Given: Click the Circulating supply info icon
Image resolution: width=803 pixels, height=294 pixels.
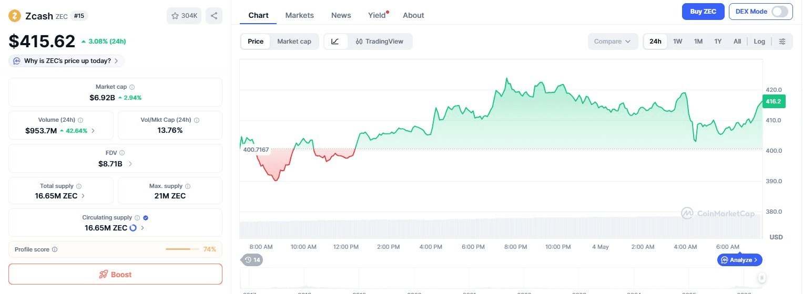Looking at the screenshot, I should point(137,218).
